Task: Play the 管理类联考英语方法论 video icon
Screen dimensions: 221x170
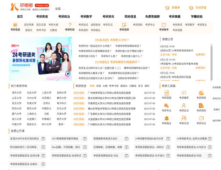Action: click(x=126, y=139)
